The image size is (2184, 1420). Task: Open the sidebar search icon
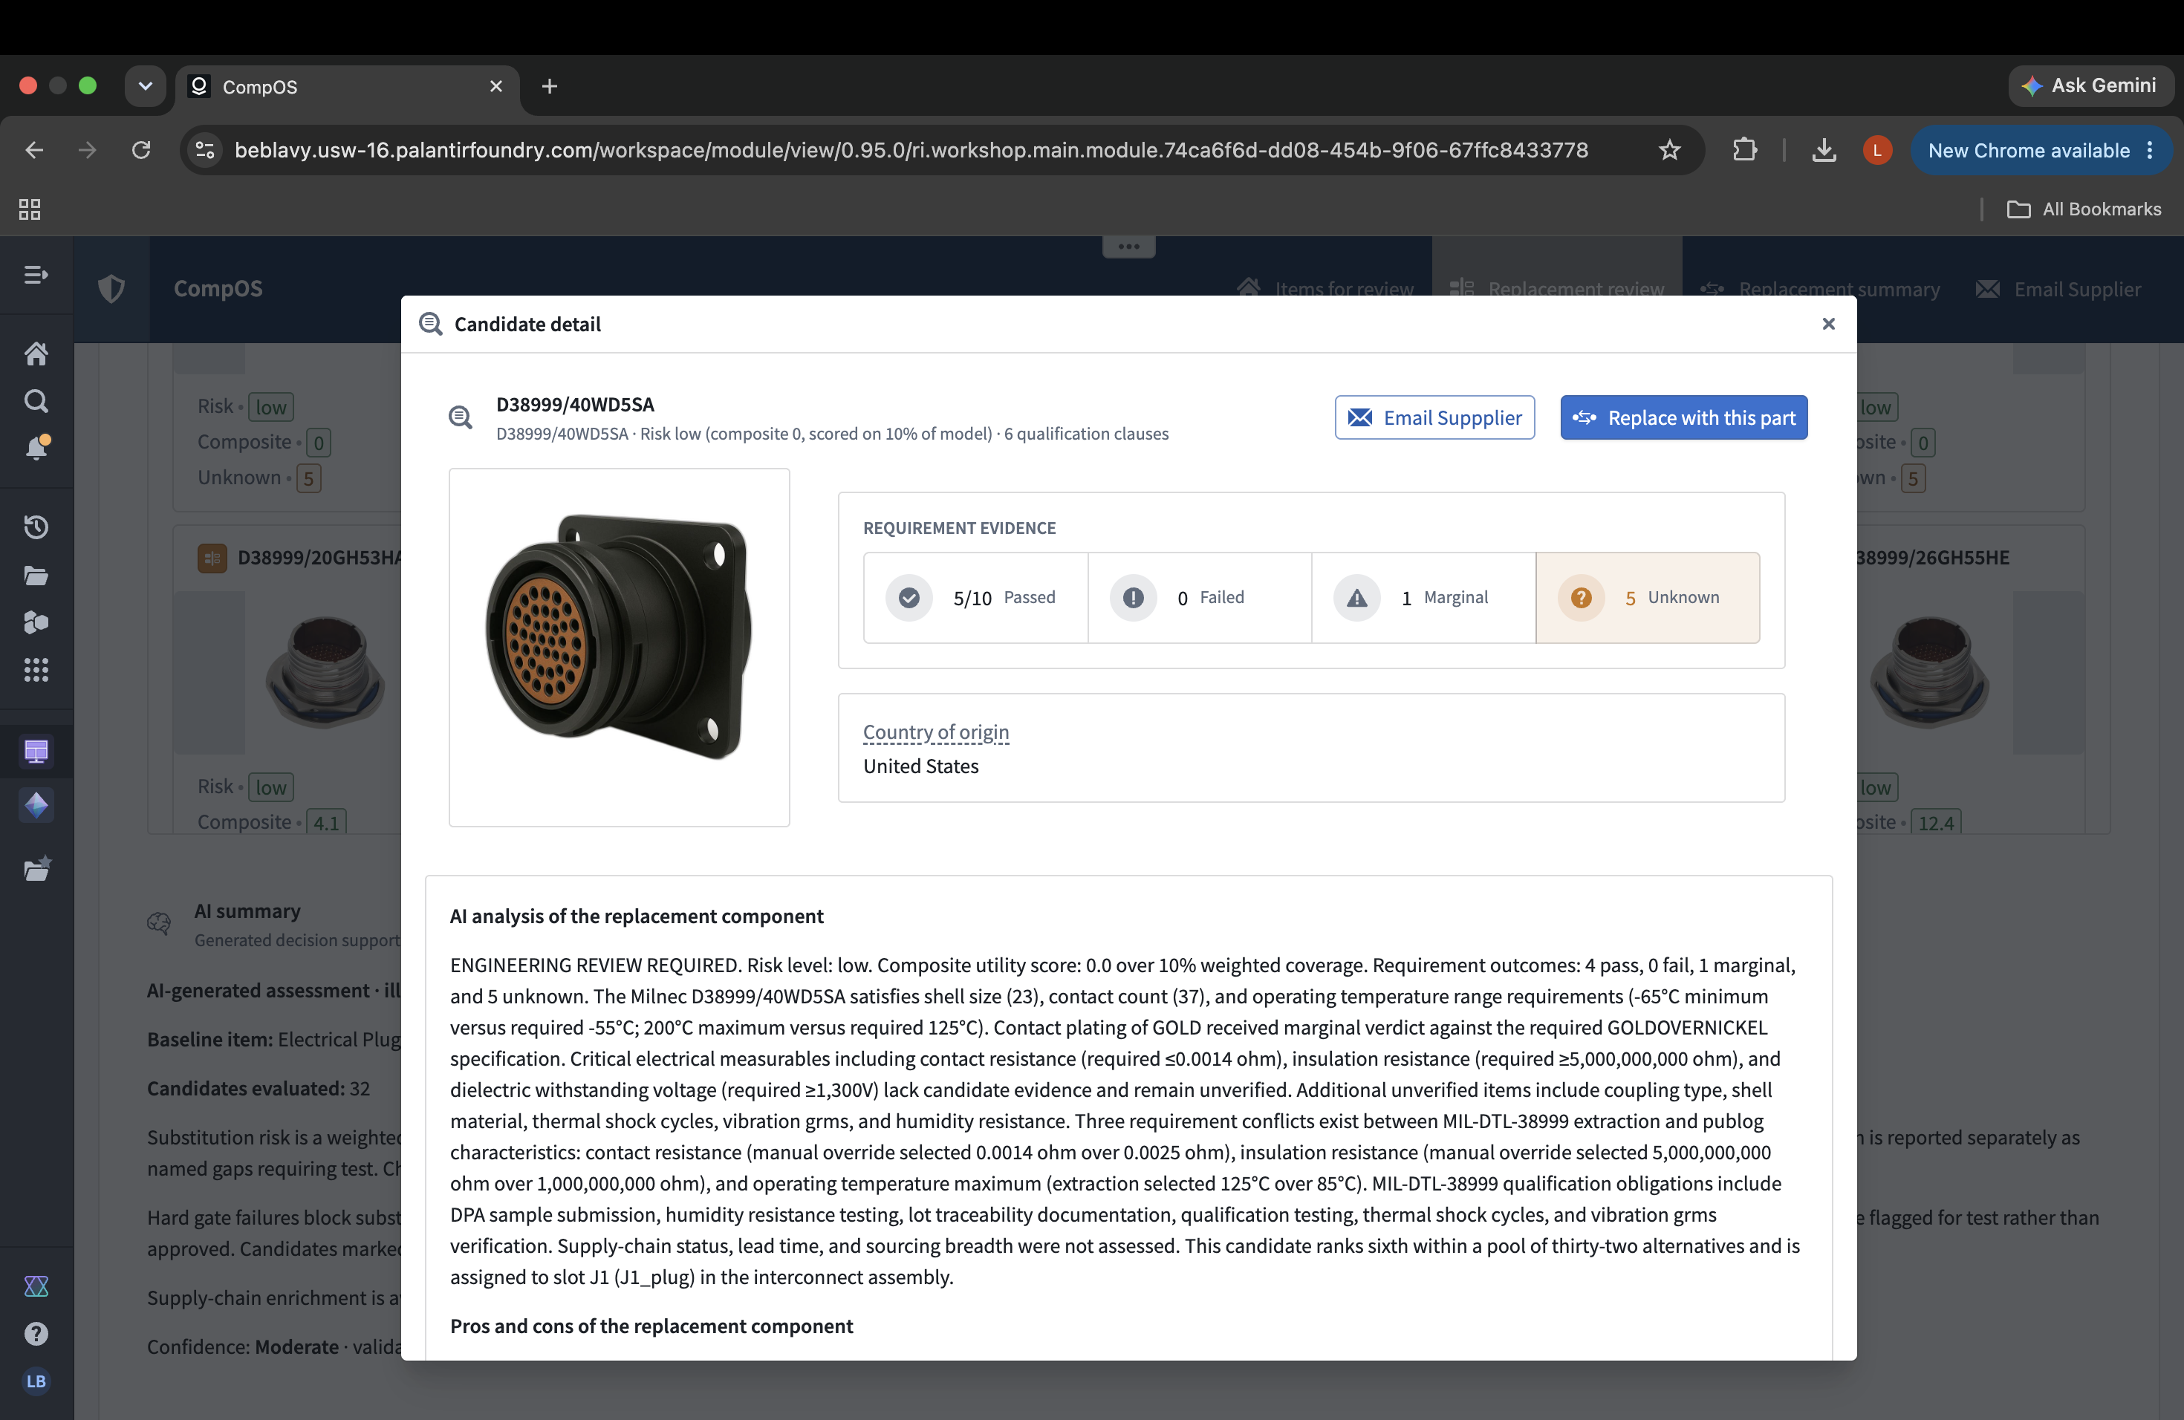pos(36,401)
